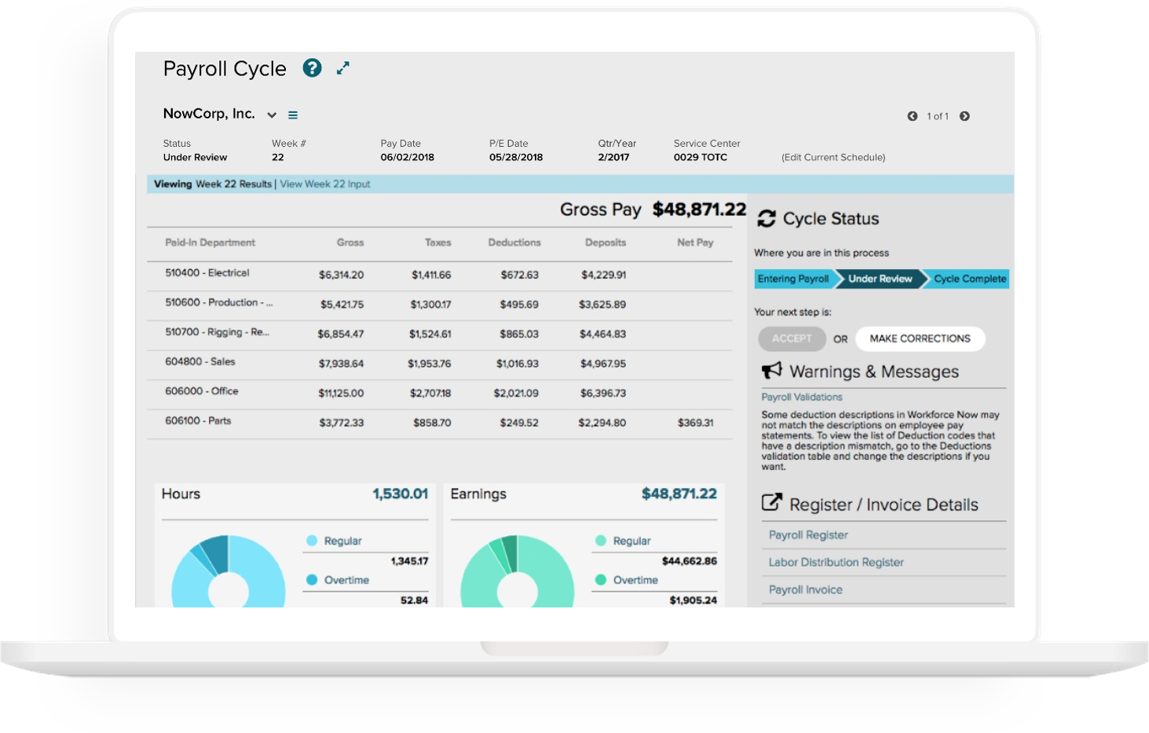Select the 604800 - Sales department row
Viewport: 1149px width, 733px height.
438,363
